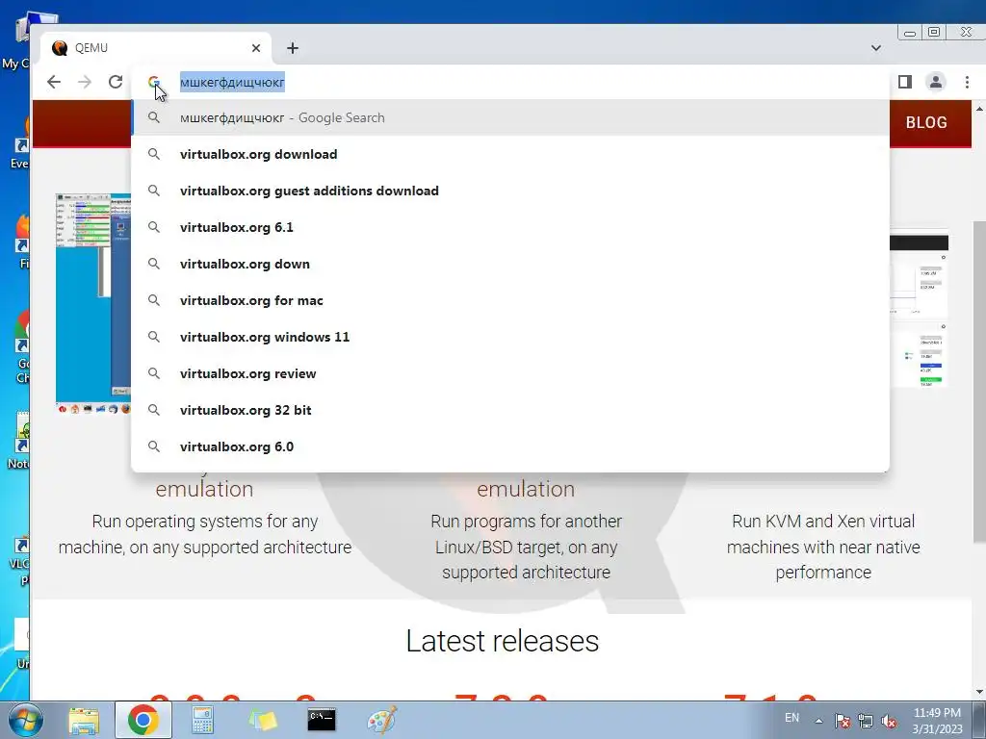Click the EN language indicator

pyautogui.click(x=792, y=718)
